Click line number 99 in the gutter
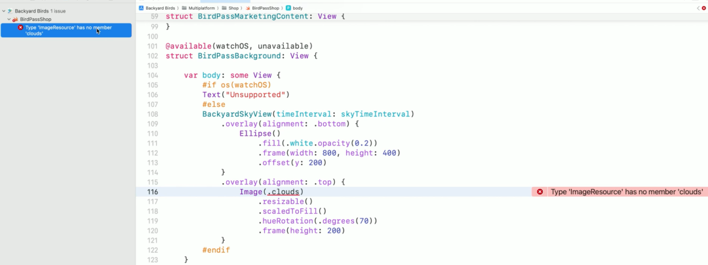708x265 pixels. 154,27
